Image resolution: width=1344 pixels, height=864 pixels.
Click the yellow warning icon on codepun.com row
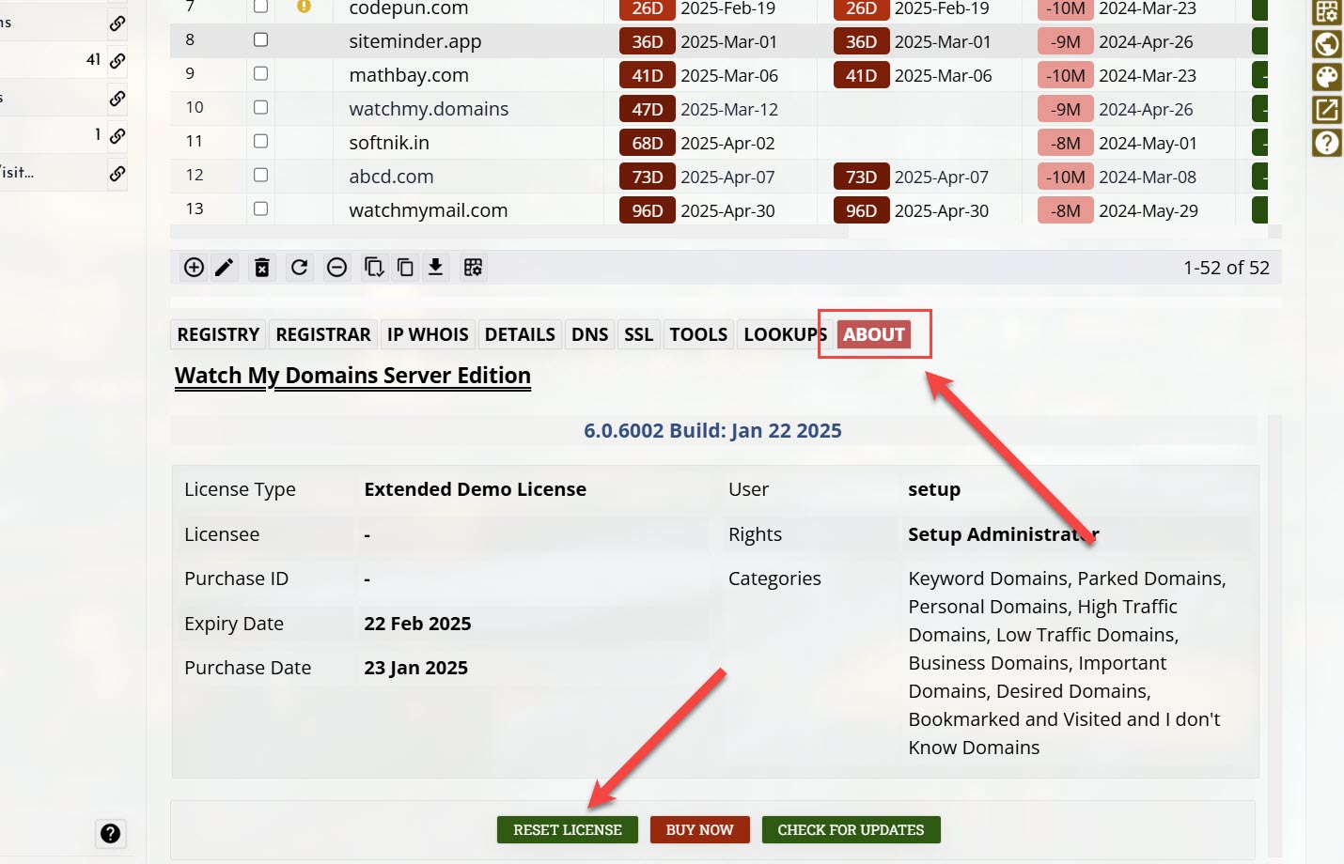click(x=304, y=7)
